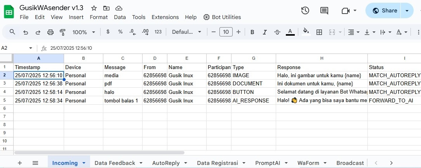421x168 pixels.
Task: Open the Google Sheets home icon
Action: tap(9, 12)
